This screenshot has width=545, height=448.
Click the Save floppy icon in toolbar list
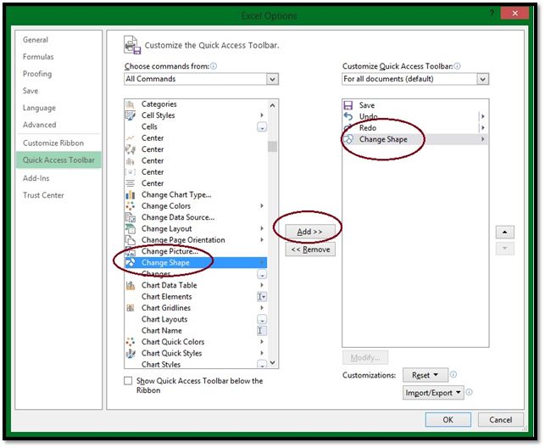(348, 105)
